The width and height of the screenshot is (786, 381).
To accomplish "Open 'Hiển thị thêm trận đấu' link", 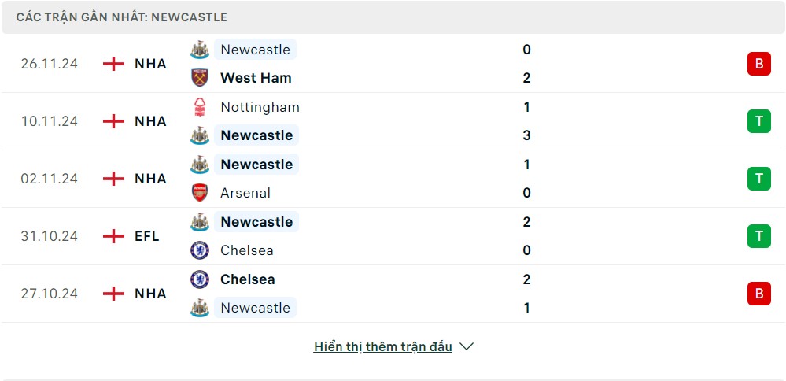I will coord(382,346).
